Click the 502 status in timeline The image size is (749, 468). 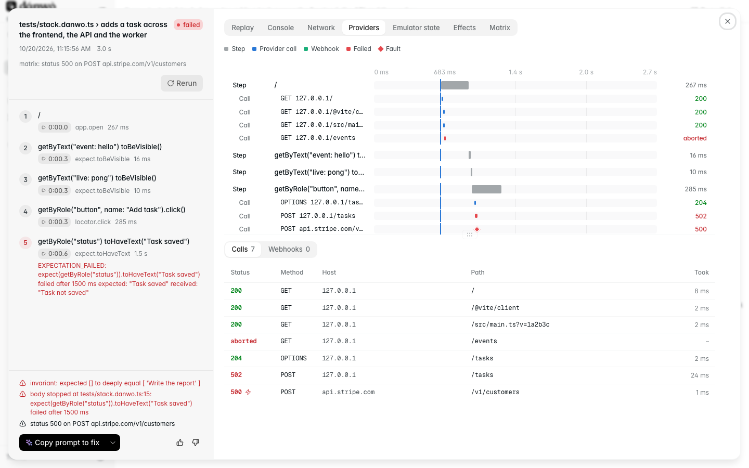(701, 216)
